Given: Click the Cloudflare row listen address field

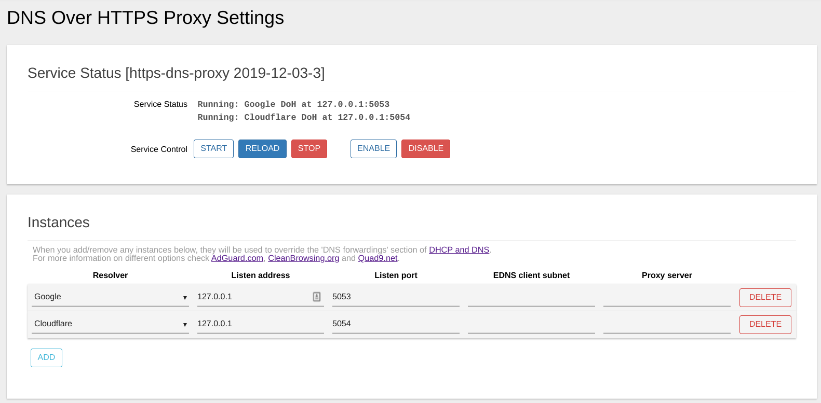Looking at the screenshot, I should 260,324.
